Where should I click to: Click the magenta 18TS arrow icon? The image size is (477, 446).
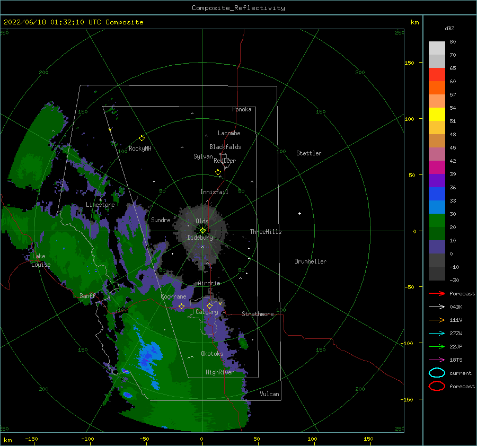(437, 360)
